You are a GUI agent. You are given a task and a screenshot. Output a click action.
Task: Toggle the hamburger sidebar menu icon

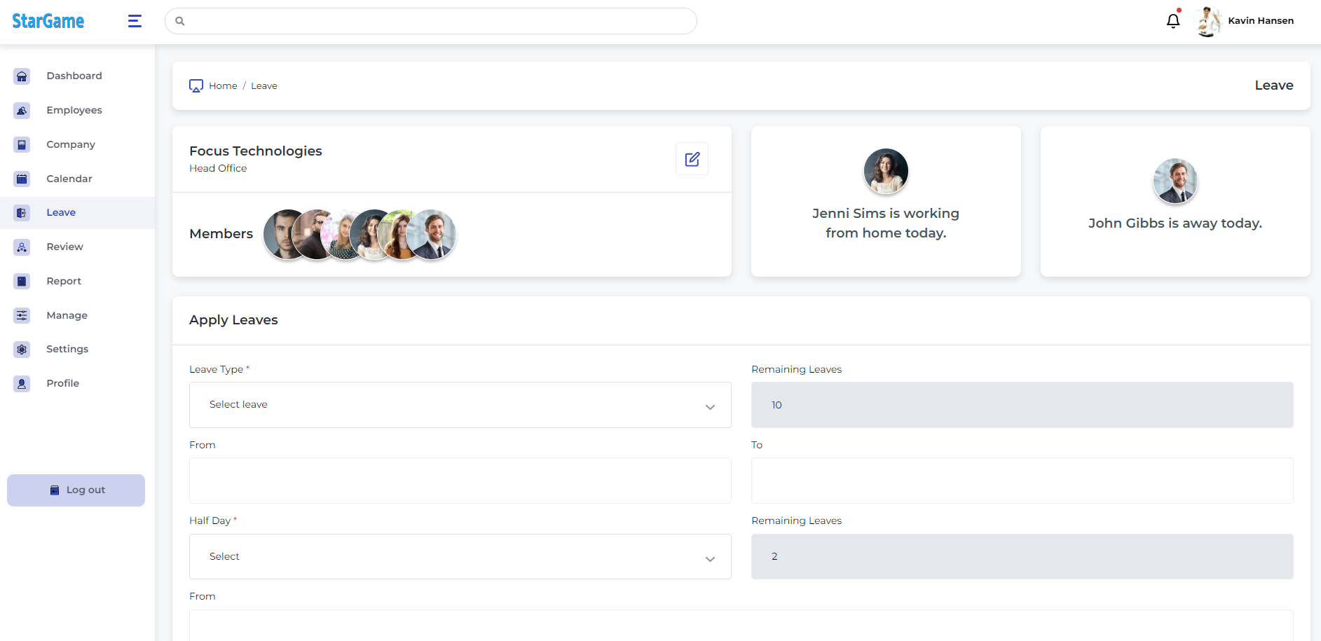(x=135, y=21)
